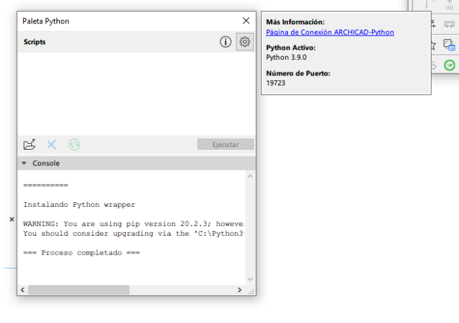Screen dimensions: 459x323
Task: Click the 'Paleta Python' window title
Action: (46, 21)
